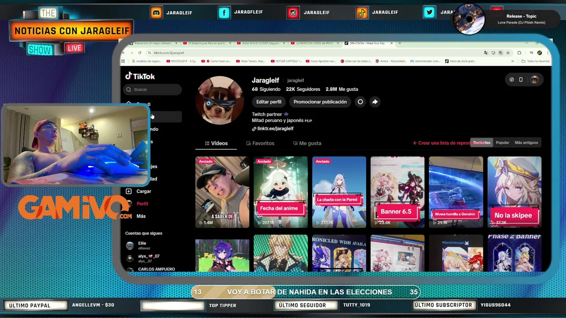Open the account avatar menu top right

[x=535, y=79]
